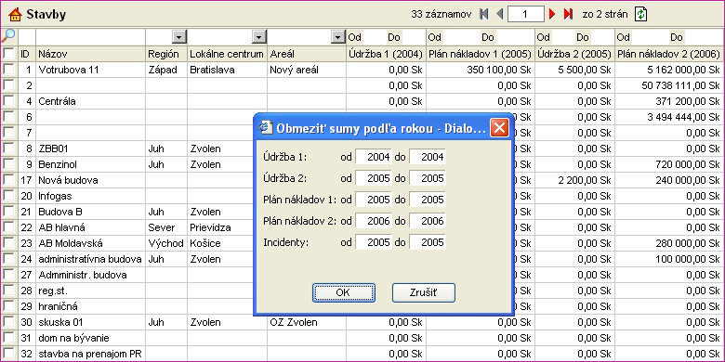This screenshot has height=362, width=725.
Task: Click Údržba 1 (2004) column header
Action: pyautogui.click(x=386, y=54)
